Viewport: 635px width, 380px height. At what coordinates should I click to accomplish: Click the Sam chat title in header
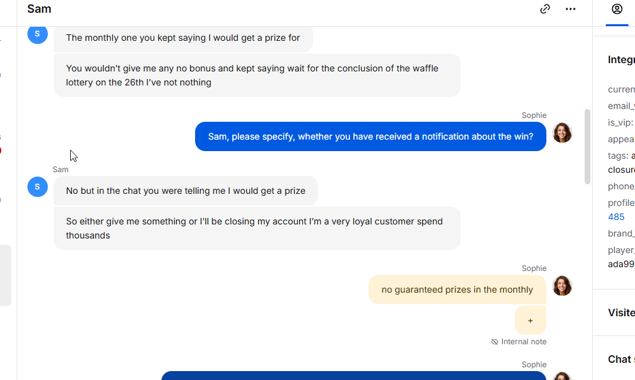tap(40, 9)
